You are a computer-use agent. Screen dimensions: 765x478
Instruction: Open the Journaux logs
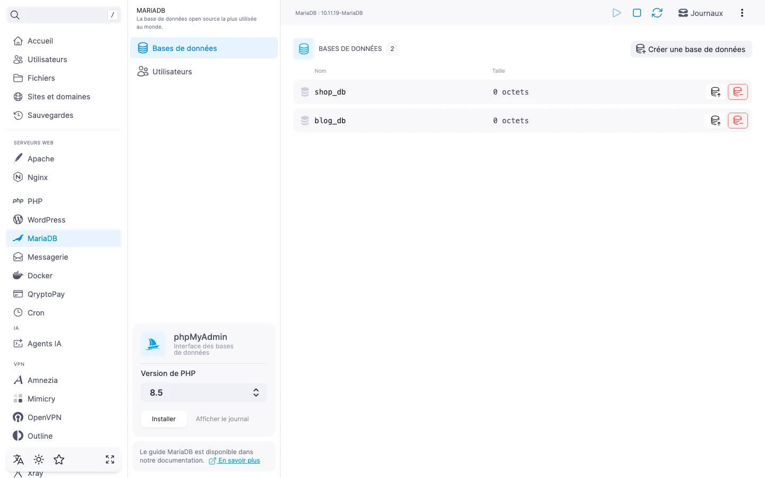tap(700, 13)
